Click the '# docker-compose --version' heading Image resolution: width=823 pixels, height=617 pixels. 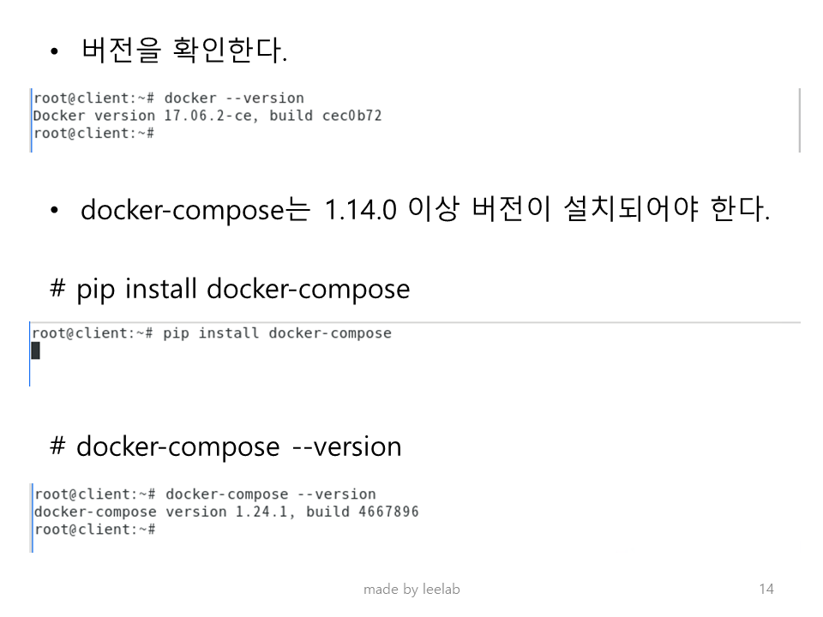[x=225, y=446]
